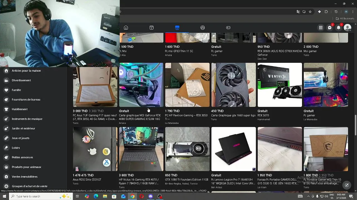
Task: Open Microsoft Store from the taskbar
Action: click(114, 196)
